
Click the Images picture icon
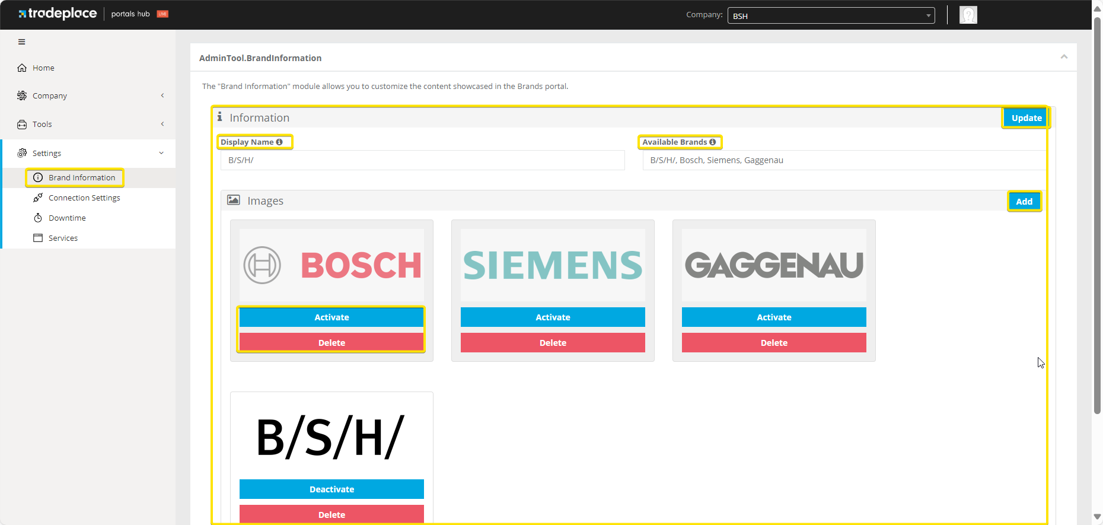click(234, 200)
